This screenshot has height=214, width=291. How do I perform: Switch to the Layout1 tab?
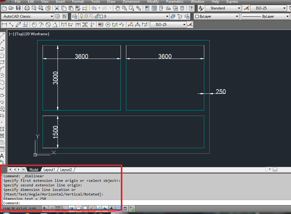pos(49,169)
